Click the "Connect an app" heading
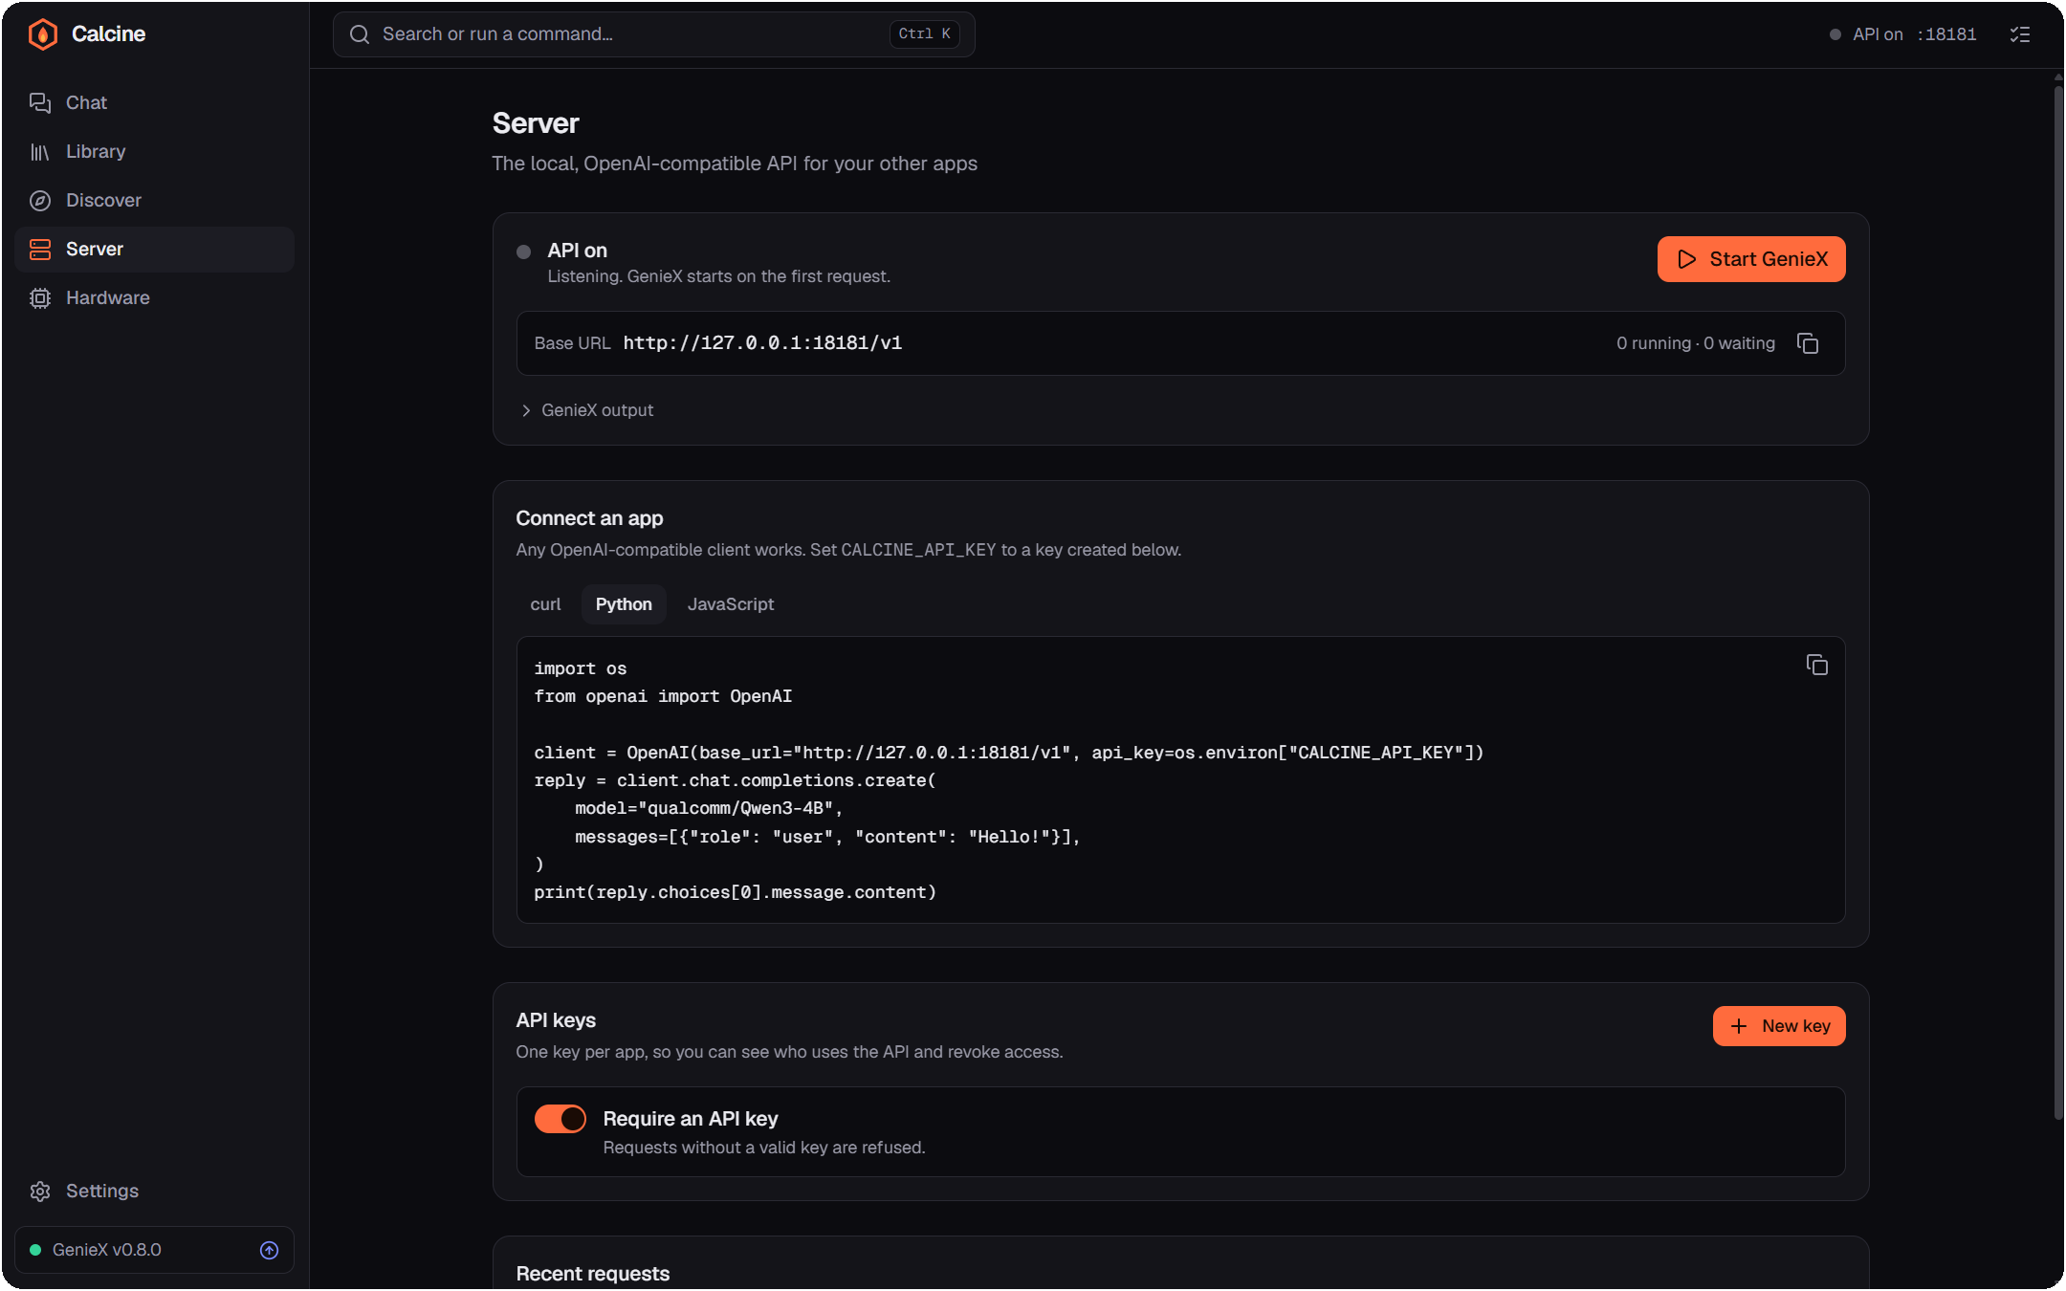Viewport: 2066px width, 1291px height. click(589, 518)
